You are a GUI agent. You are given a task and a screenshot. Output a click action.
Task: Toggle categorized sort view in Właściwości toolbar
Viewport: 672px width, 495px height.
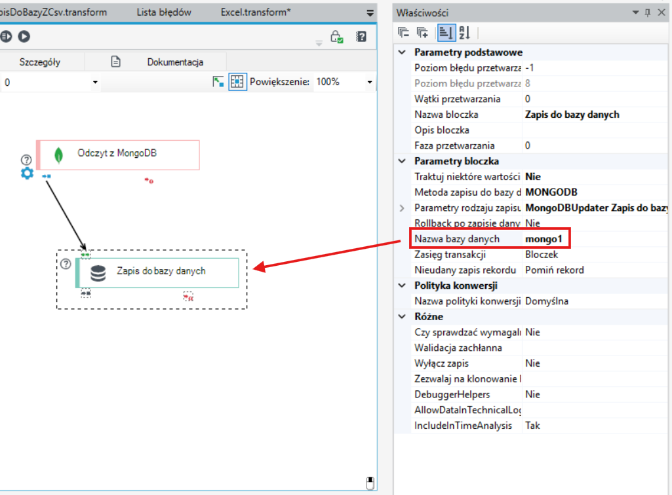(446, 33)
